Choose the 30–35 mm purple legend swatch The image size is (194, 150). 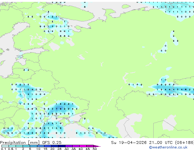tap(69, 146)
